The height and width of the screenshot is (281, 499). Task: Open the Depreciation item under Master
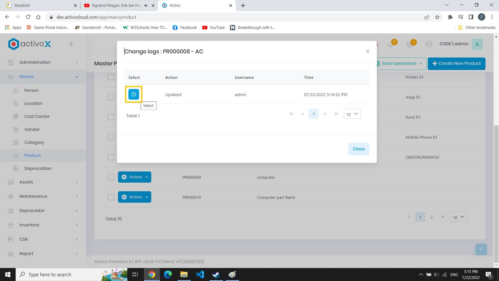[x=38, y=168]
